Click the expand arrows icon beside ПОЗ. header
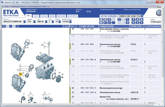 [68, 26]
